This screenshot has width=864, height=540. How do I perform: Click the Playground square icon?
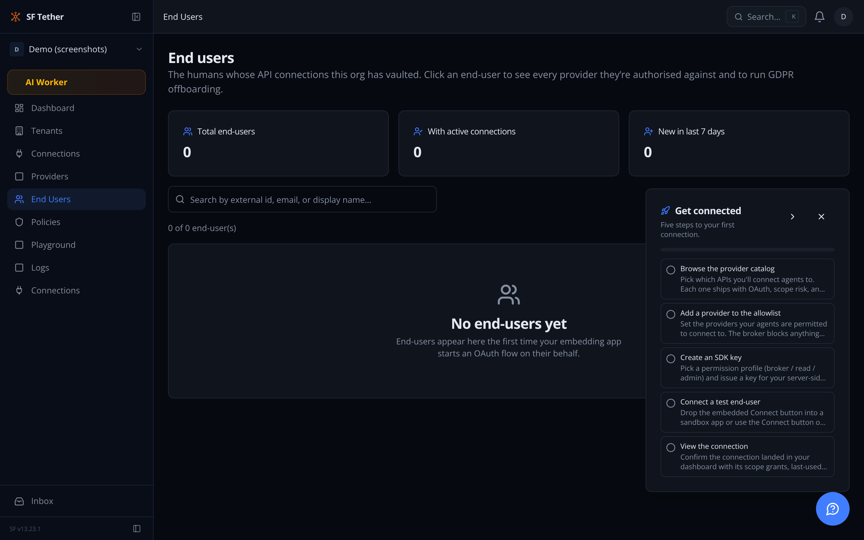19,245
